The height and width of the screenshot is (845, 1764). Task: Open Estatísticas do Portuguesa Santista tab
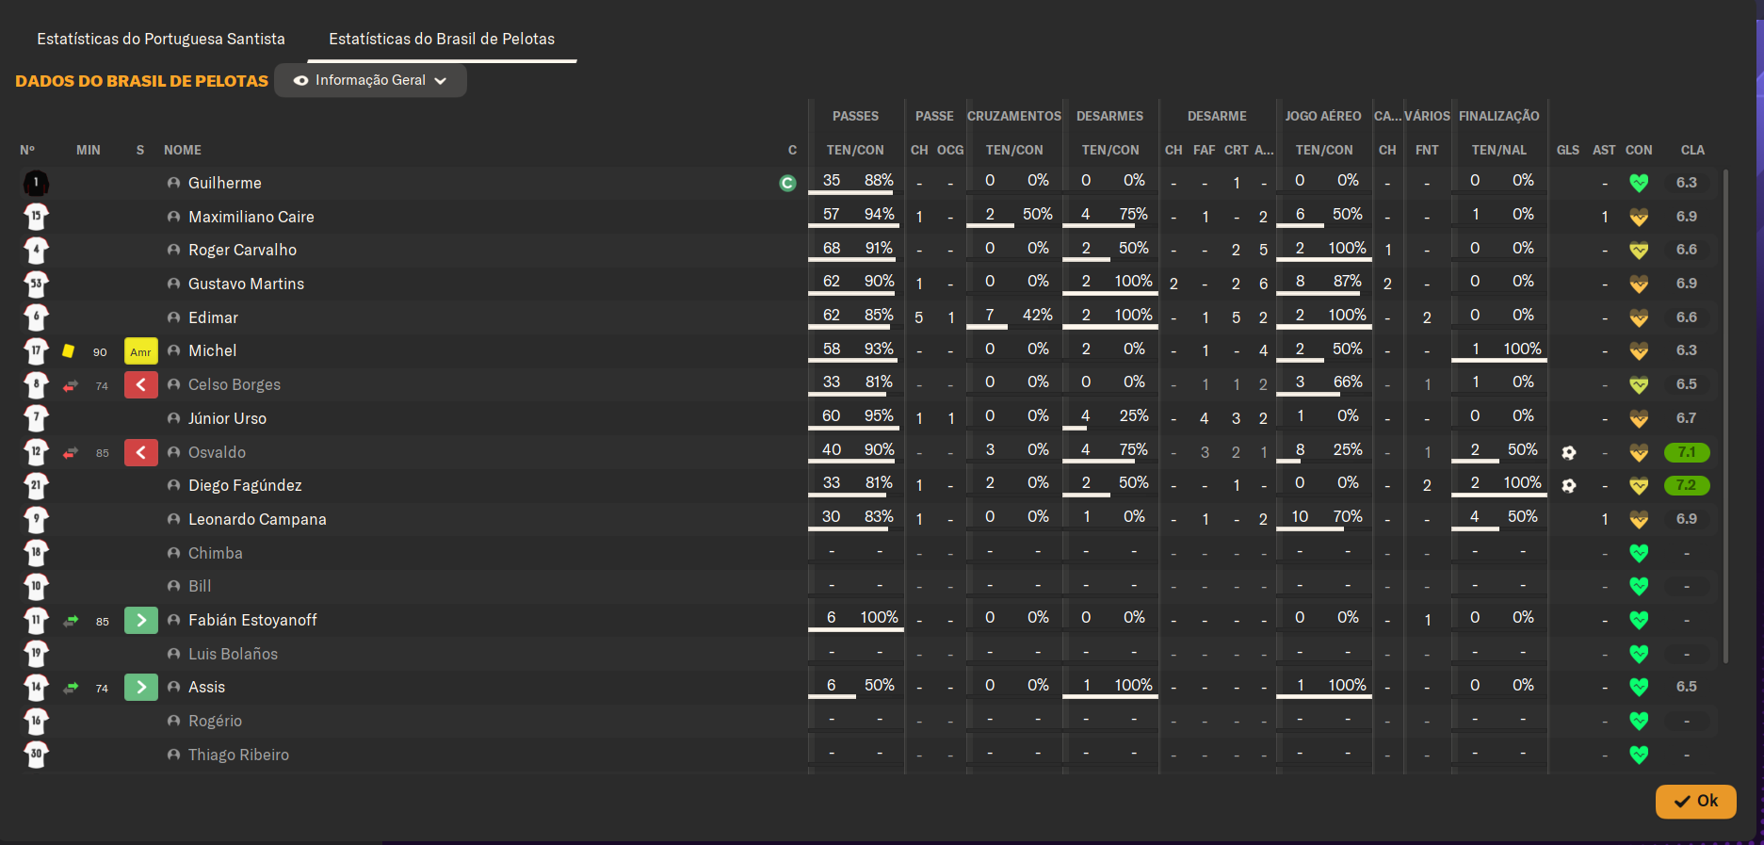pos(161,39)
